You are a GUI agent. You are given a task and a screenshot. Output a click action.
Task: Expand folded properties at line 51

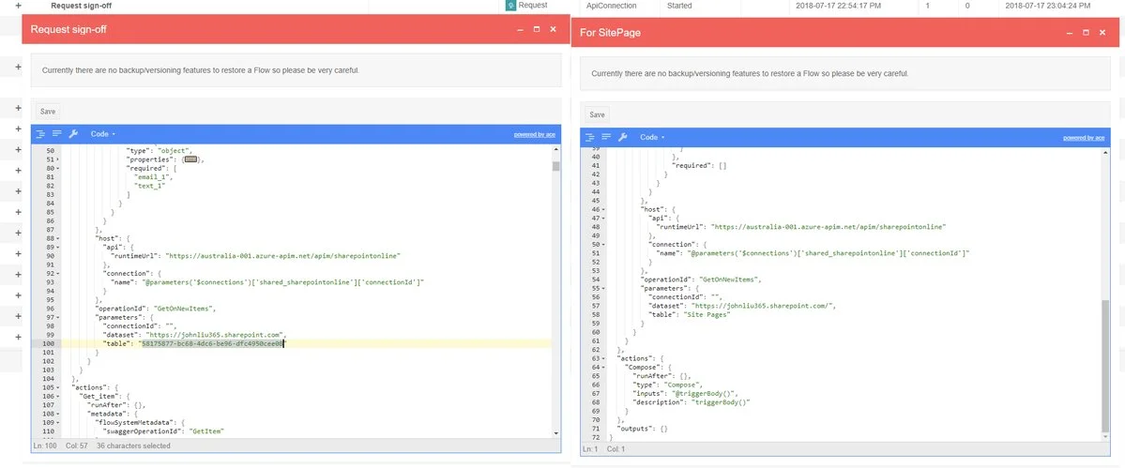tap(190, 160)
